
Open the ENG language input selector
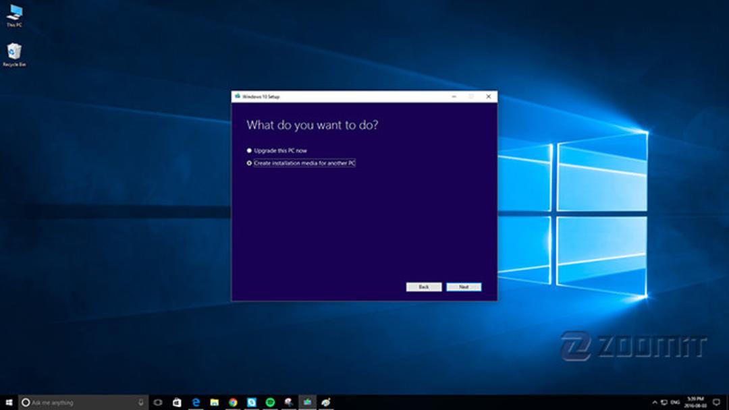tap(675, 402)
